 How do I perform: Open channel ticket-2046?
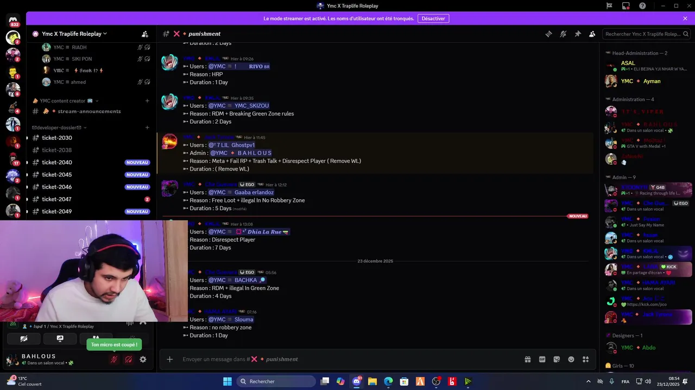(x=90, y=187)
